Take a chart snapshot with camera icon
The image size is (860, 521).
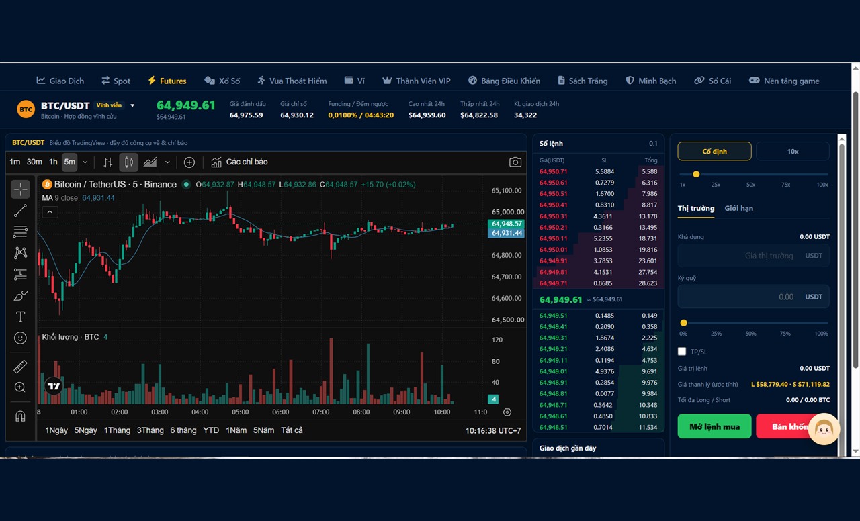(515, 162)
